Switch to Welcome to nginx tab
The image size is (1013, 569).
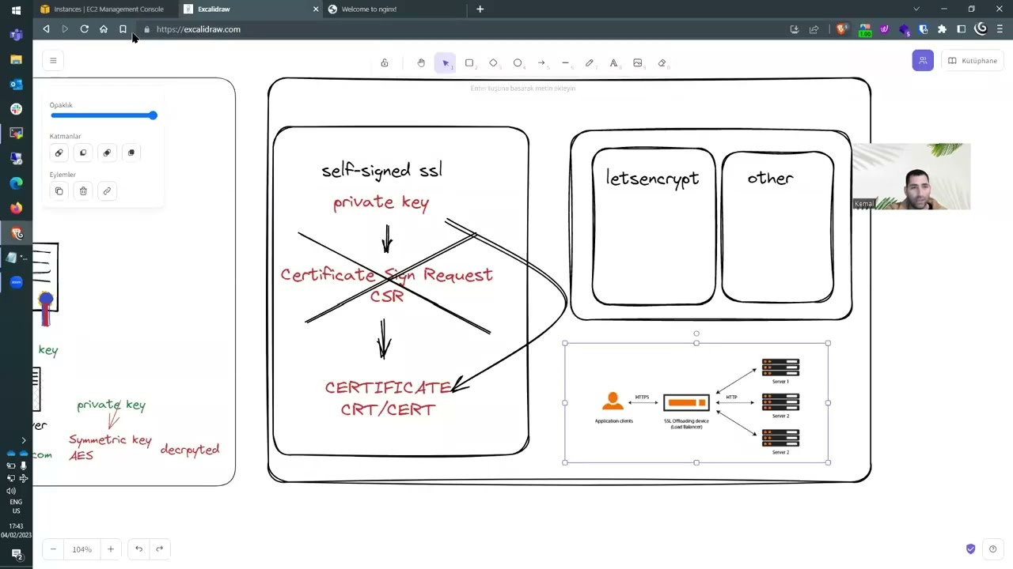393,9
